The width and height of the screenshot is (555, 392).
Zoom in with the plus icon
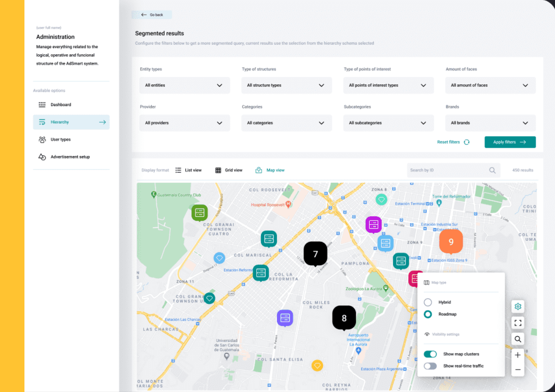point(518,355)
